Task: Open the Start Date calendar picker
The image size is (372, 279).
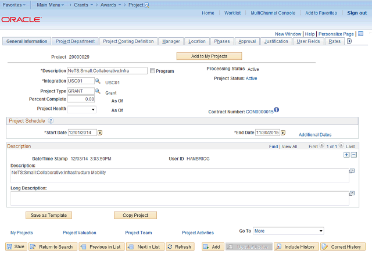Action: point(100,133)
